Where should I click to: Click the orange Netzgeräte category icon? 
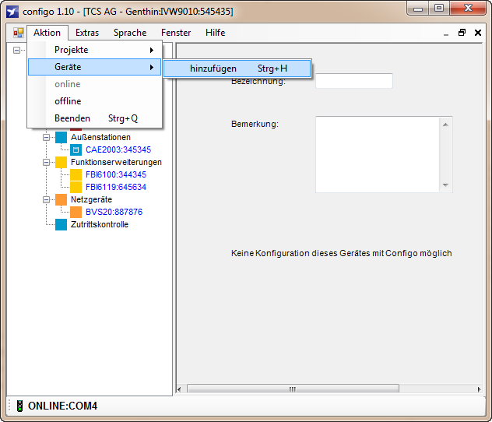coord(61,199)
